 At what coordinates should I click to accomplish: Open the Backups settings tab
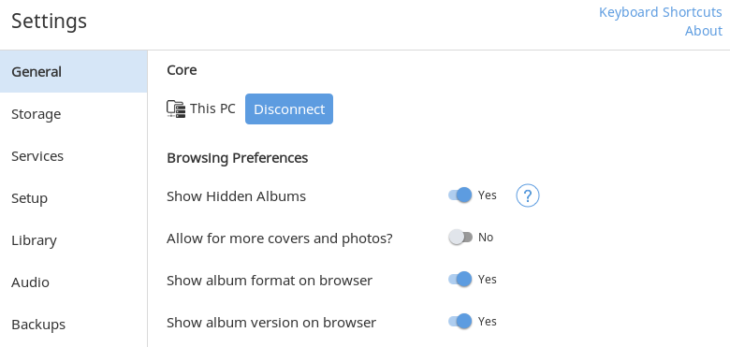tap(74, 325)
